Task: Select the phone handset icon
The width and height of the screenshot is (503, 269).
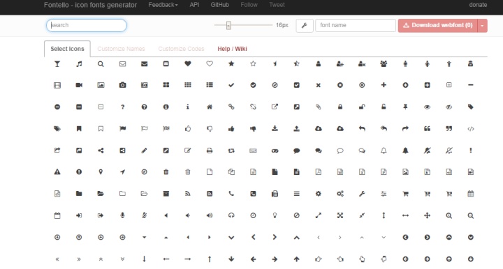Action: click(x=231, y=194)
